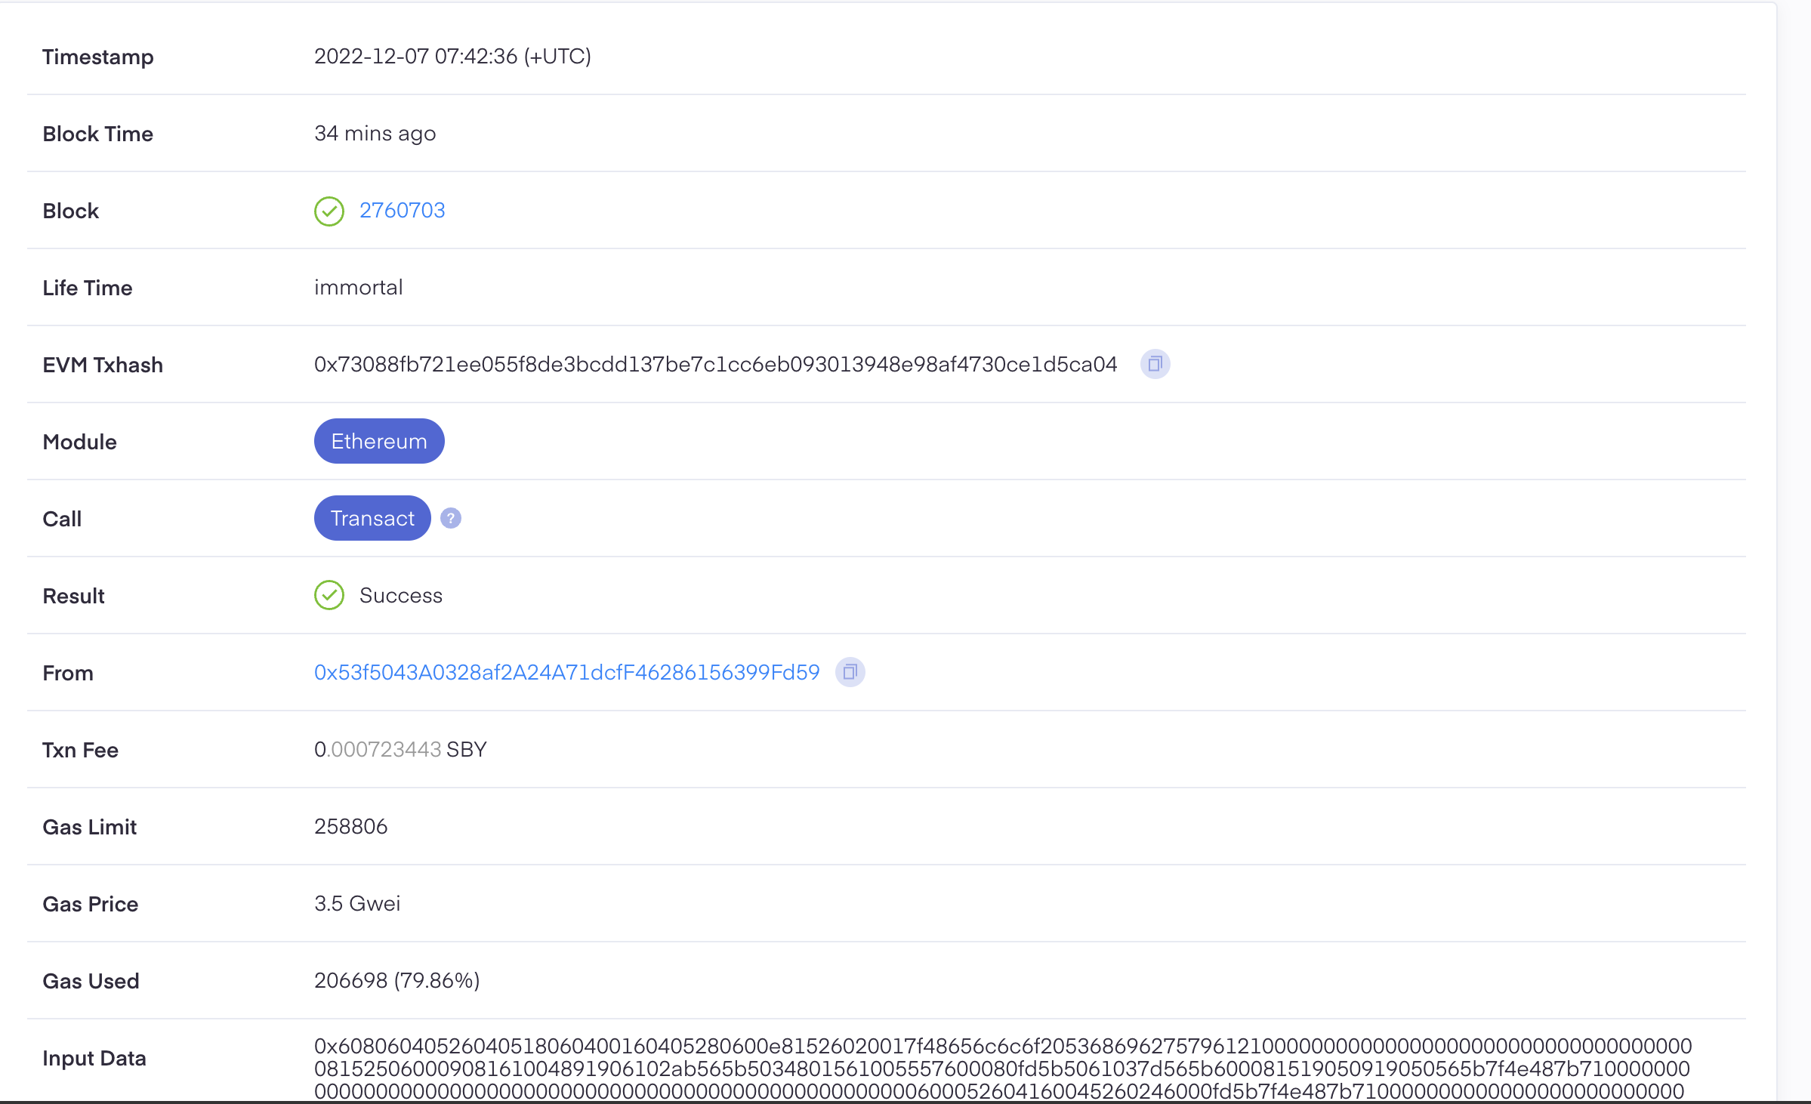Click the EVM Txhash hash text
The height and width of the screenshot is (1104, 1811).
[715, 365]
